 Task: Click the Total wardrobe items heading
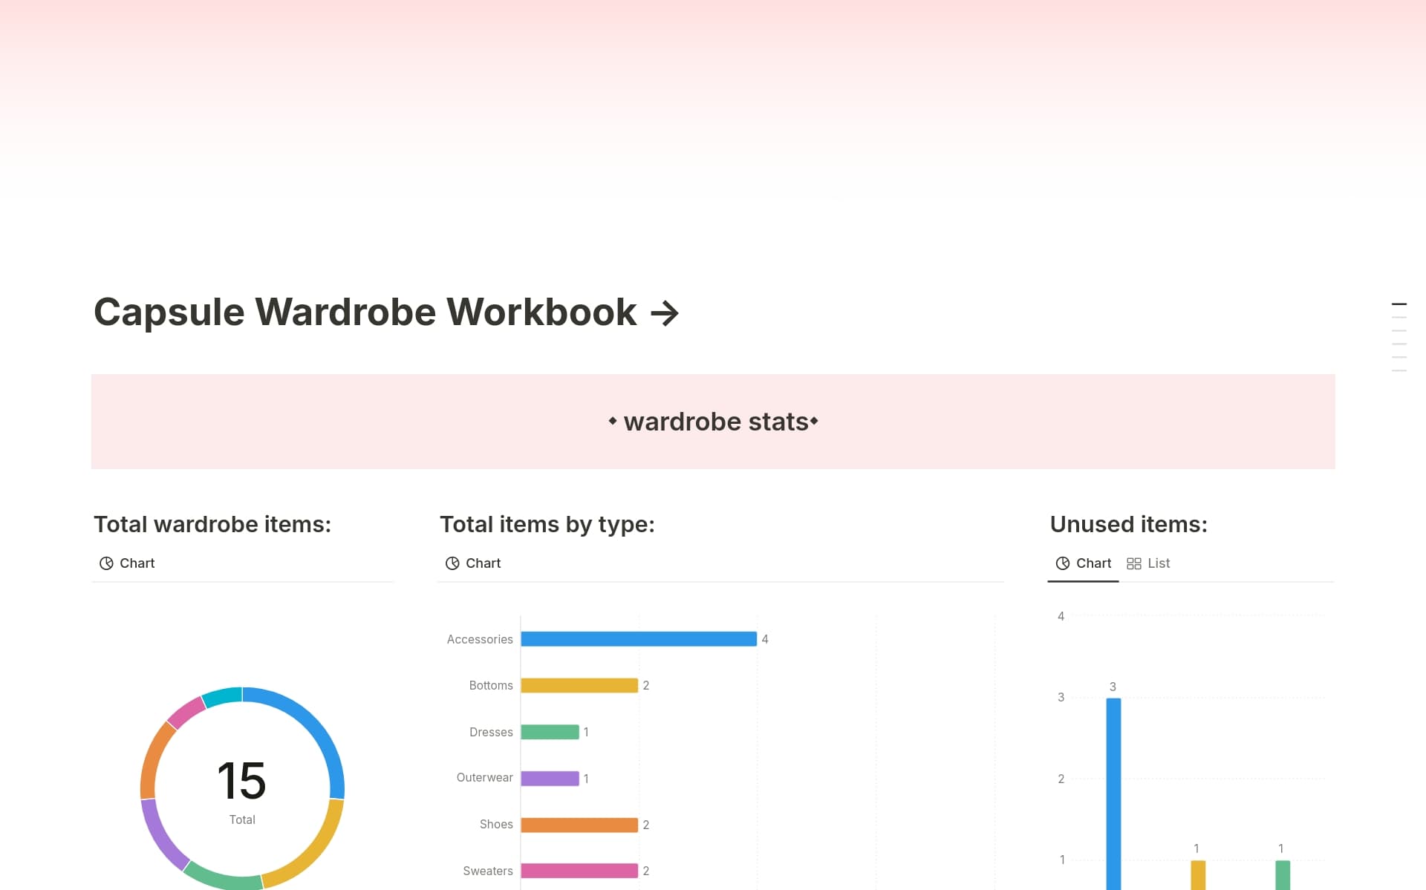coord(212,524)
